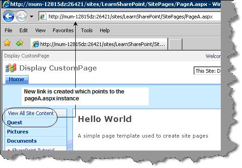Open the Quest quick launch link
242x168 pixels.
click(15, 122)
